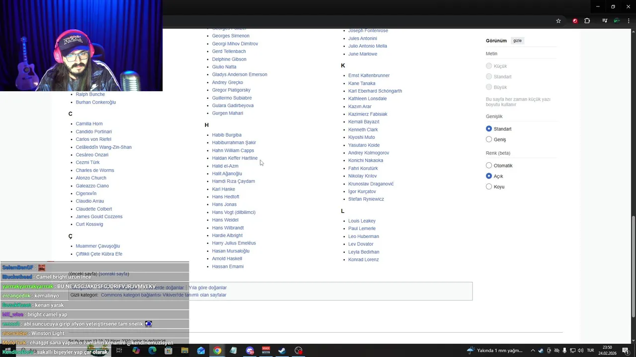
Task: Open the Notepad icon on the taskbar
Action: point(234,351)
